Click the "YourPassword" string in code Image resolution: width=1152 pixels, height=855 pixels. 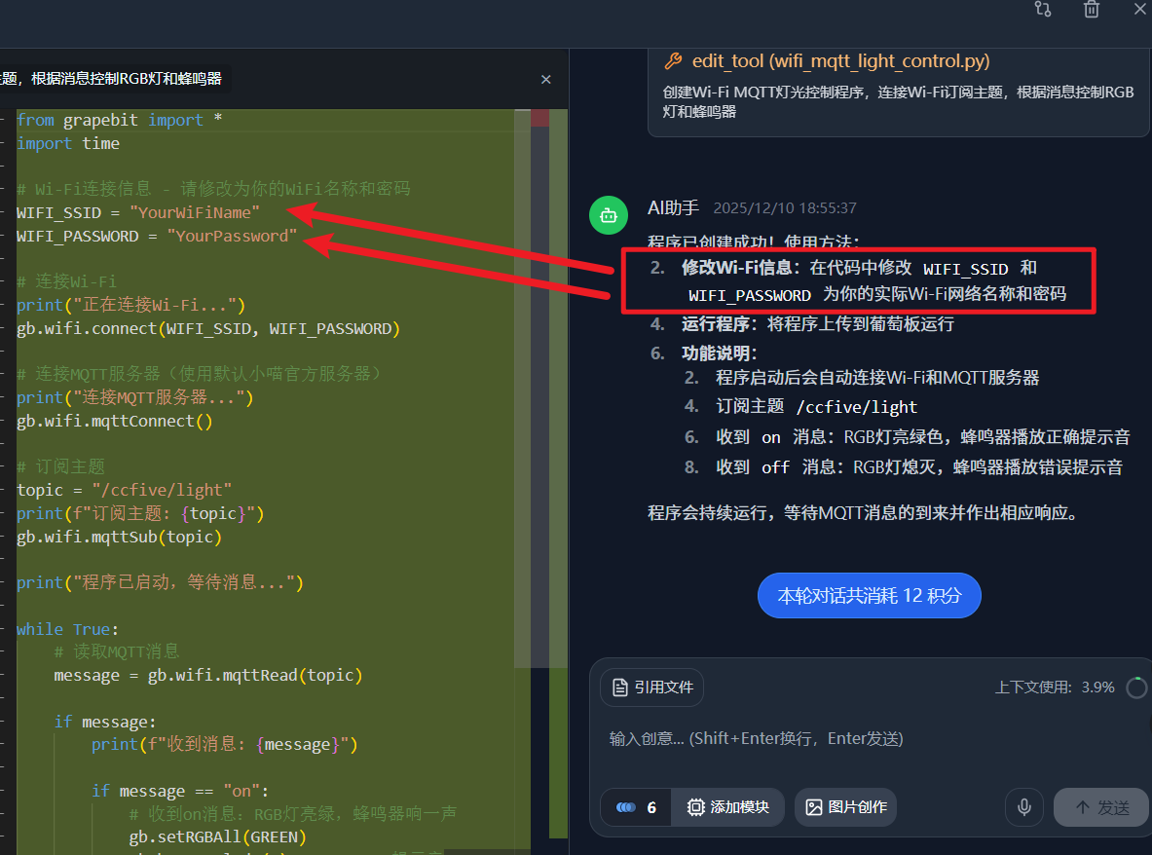pyautogui.click(x=232, y=237)
